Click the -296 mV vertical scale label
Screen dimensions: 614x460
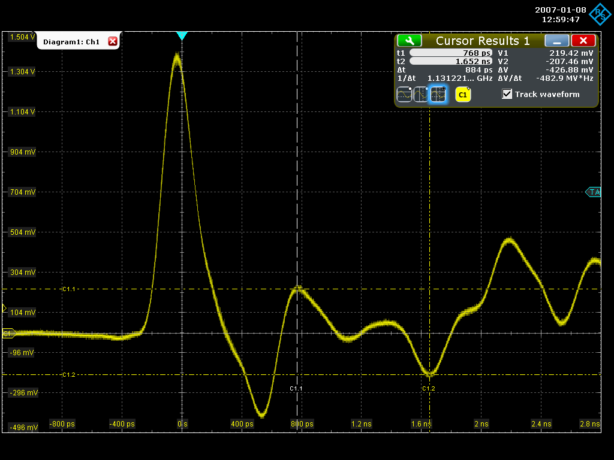click(24, 393)
